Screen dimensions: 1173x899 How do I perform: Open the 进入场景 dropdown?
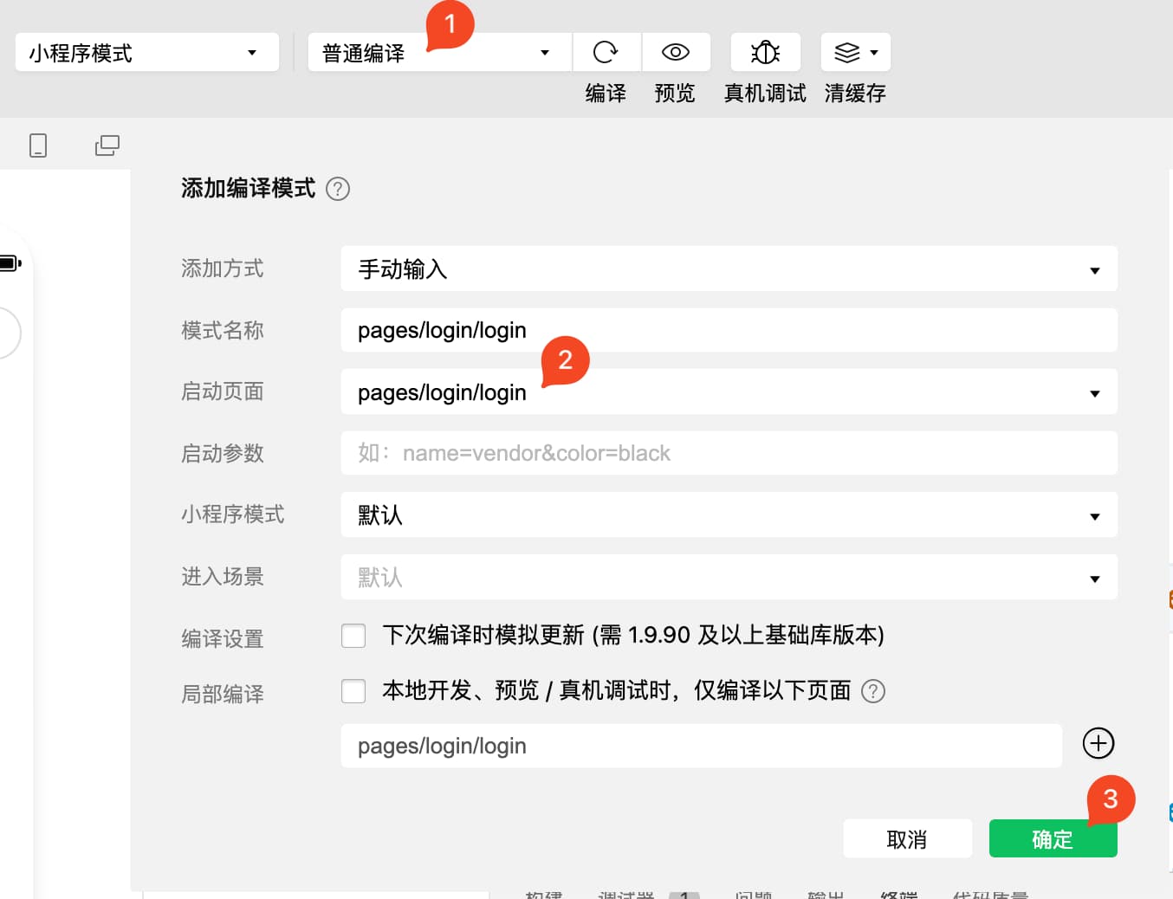(729, 578)
